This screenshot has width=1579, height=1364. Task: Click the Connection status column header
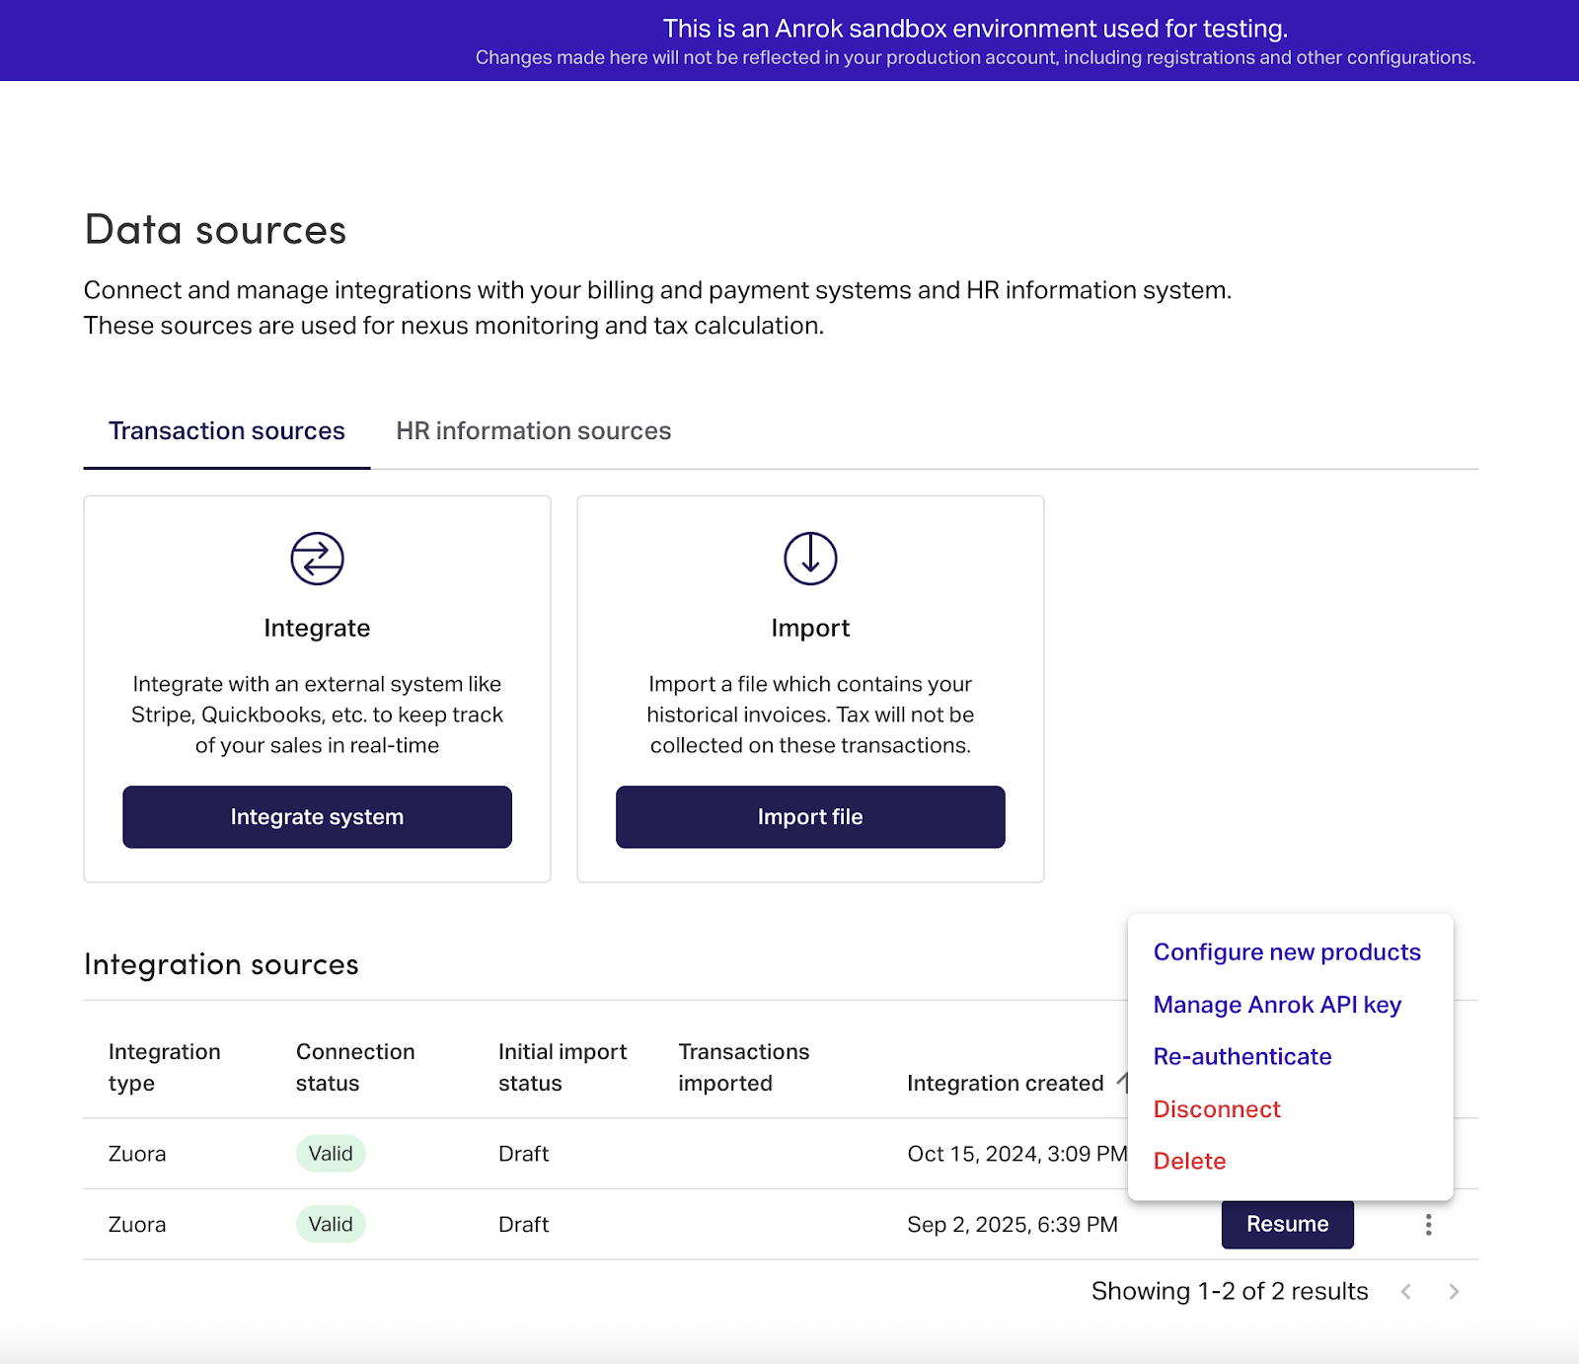(x=355, y=1067)
